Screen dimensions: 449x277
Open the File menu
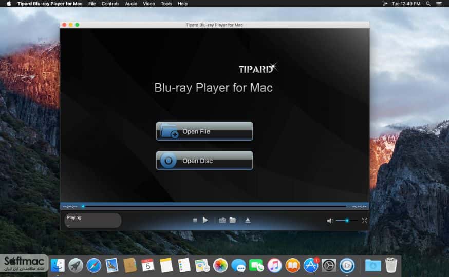[92, 4]
